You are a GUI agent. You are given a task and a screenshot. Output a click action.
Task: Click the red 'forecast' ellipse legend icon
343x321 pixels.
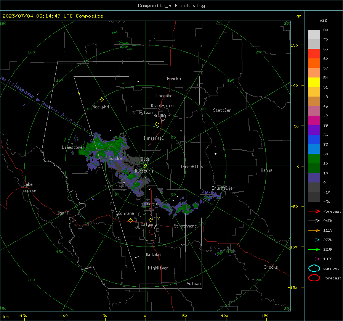tap(314, 278)
